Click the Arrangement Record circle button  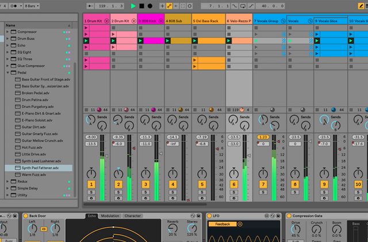point(149,6)
